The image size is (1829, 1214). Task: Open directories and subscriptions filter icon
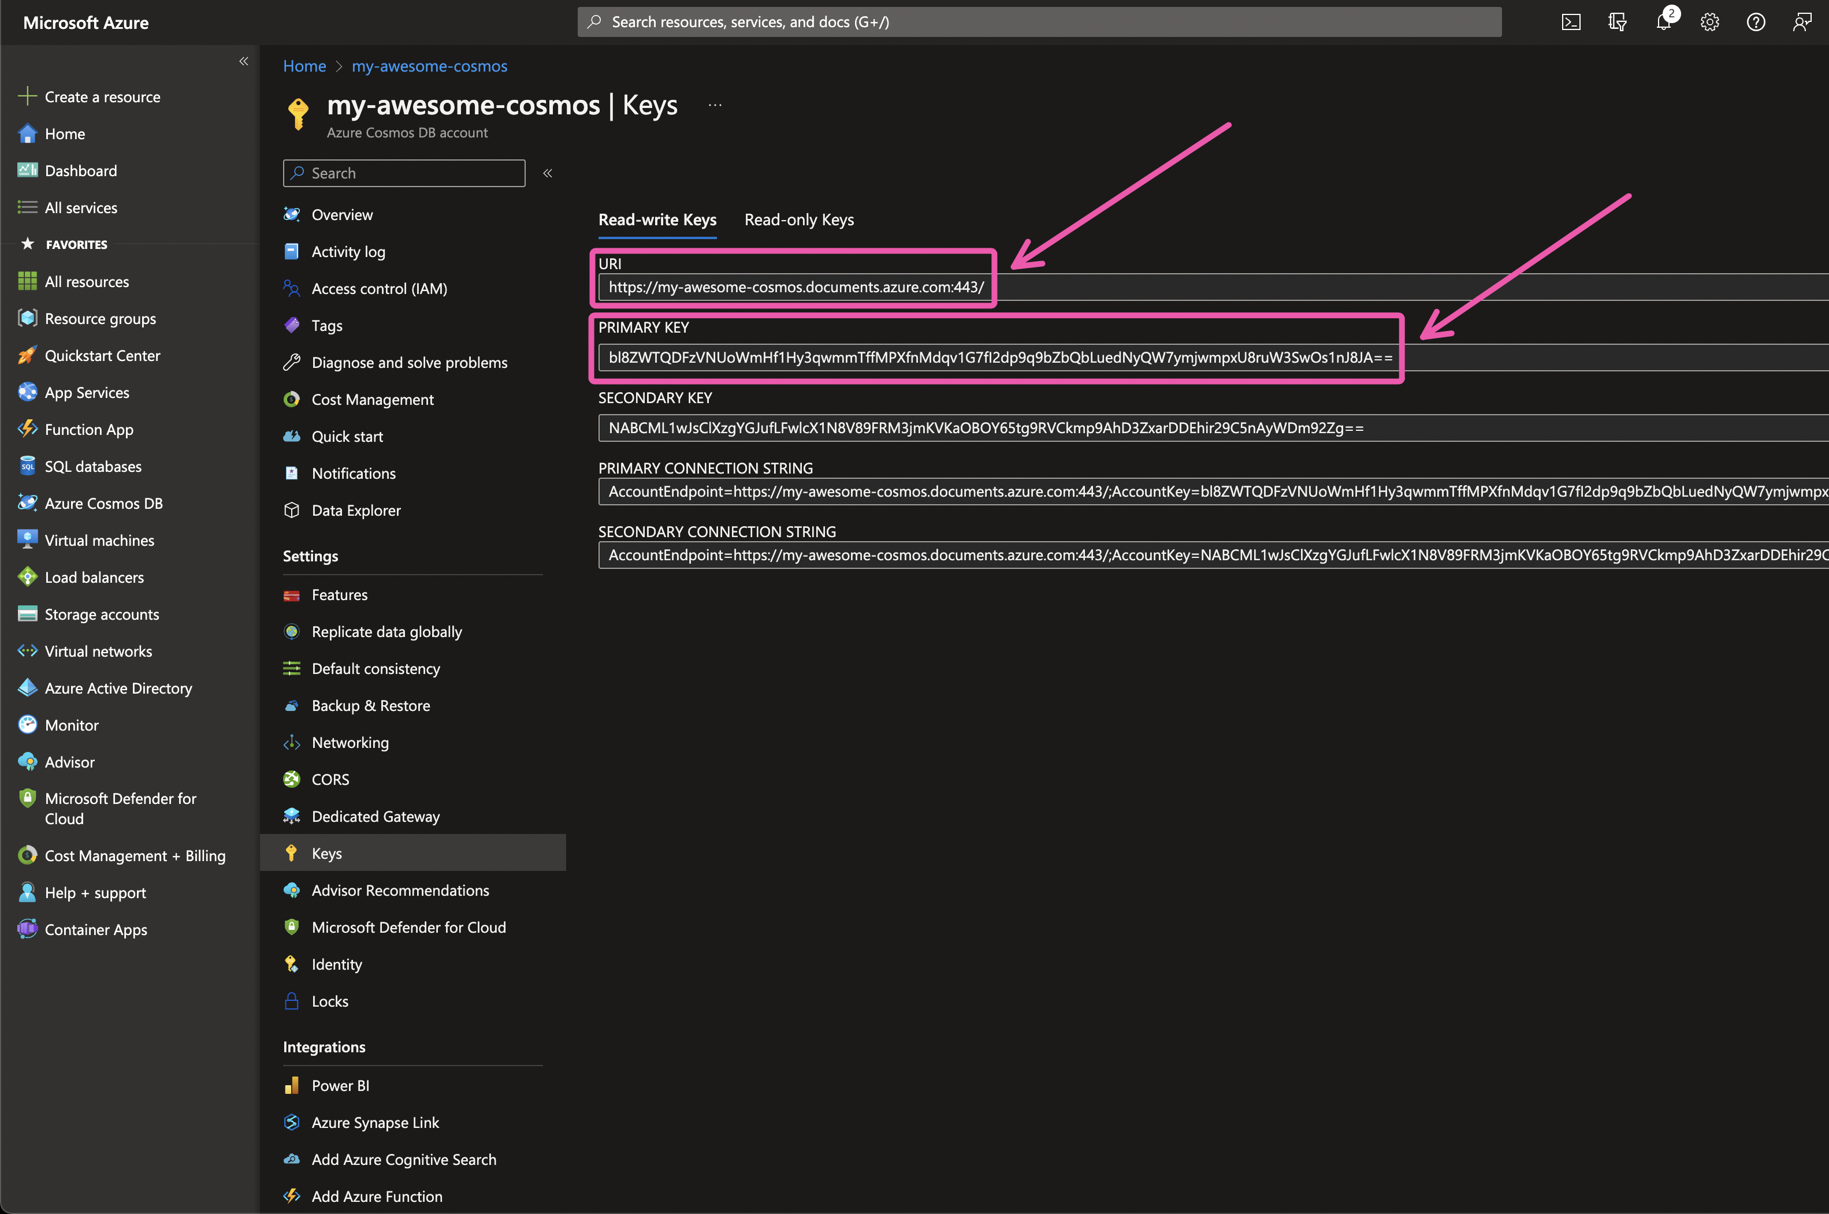1617,22
